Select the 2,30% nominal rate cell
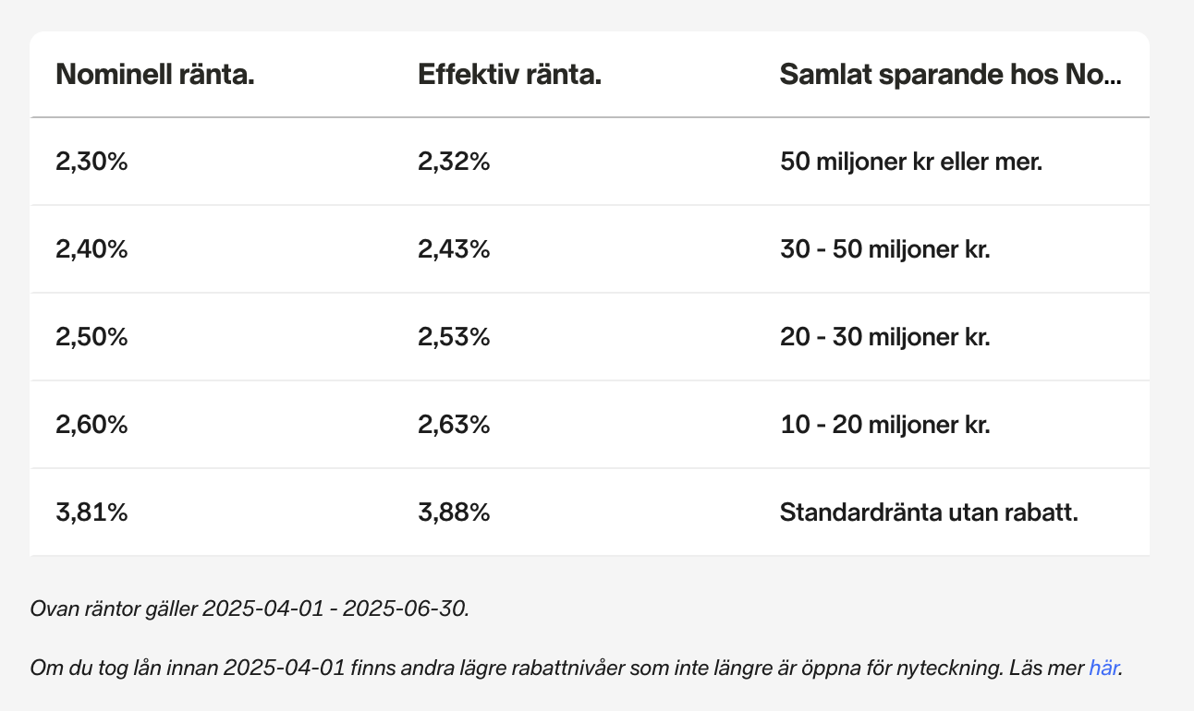 (91, 162)
